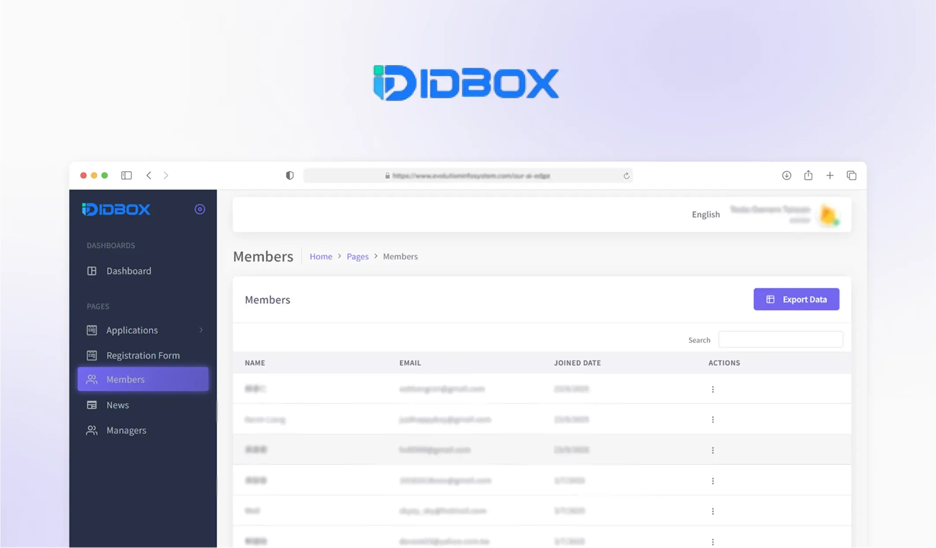Open the user profile avatar
This screenshot has width=936, height=548.
click(x=828, y=215)
